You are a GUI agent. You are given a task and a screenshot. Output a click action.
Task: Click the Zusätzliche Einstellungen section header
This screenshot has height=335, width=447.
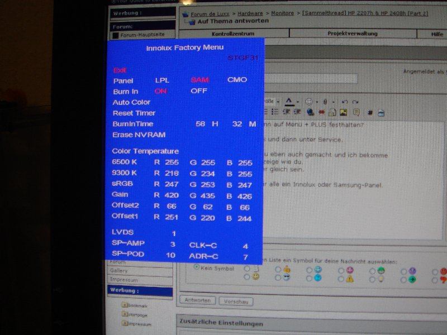point(221,323)
